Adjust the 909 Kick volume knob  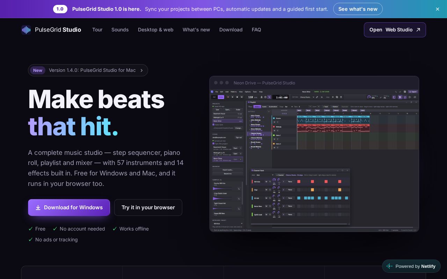[x=274, y=180]
